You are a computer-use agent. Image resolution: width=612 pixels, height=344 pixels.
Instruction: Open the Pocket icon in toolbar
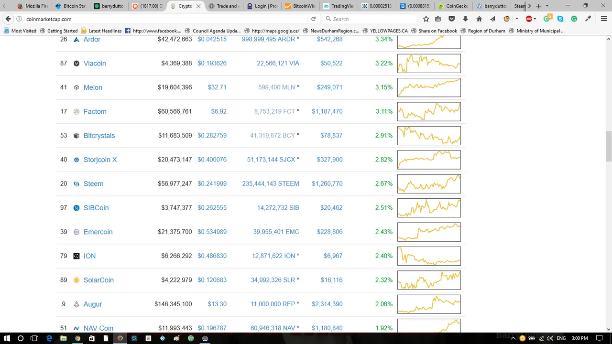pyautogui.click(x=452, y=19)
